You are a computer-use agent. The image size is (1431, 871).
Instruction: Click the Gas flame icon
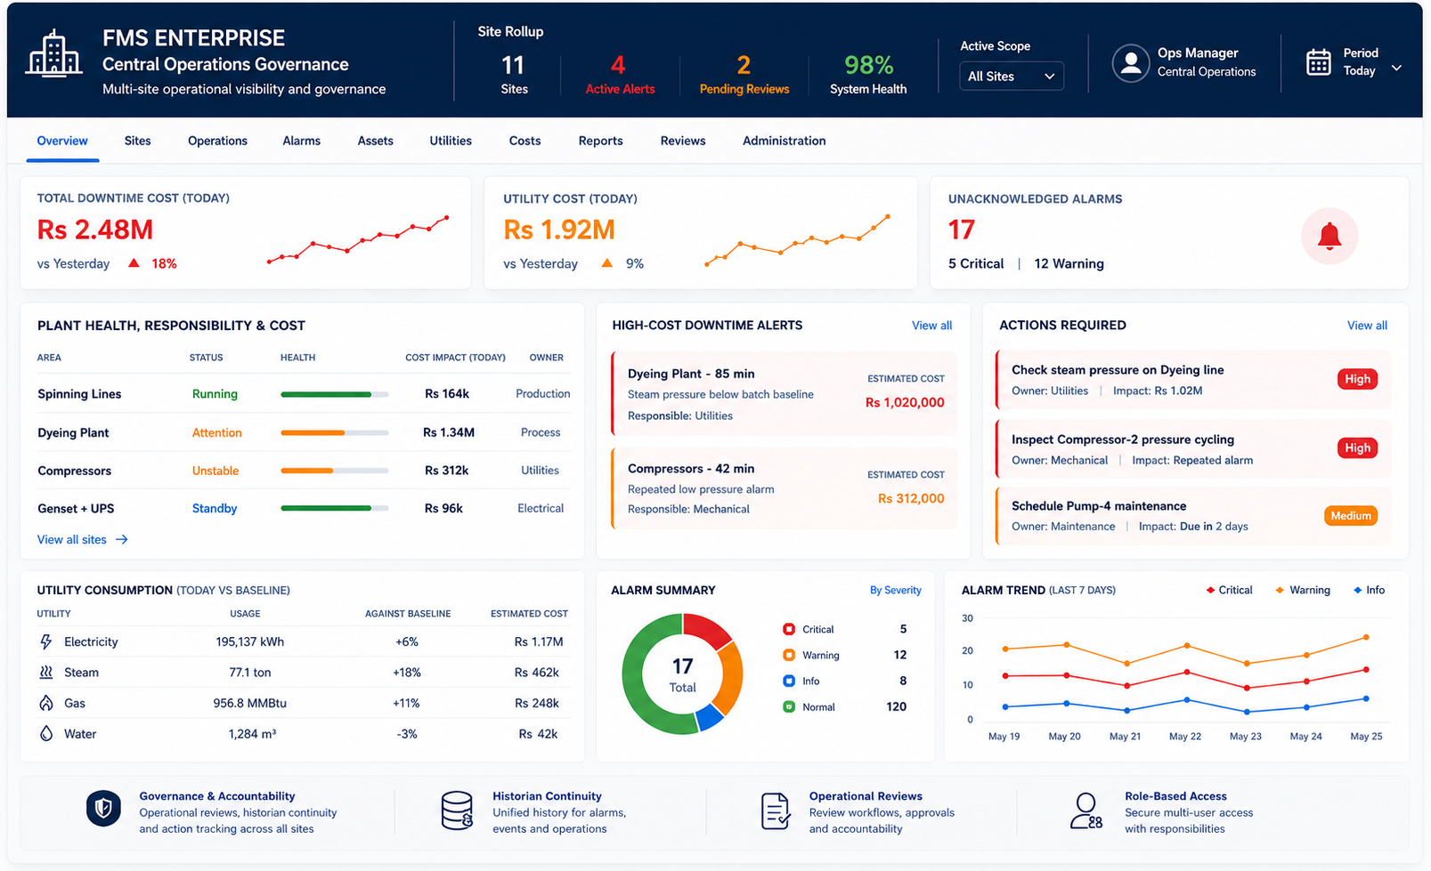46,703
